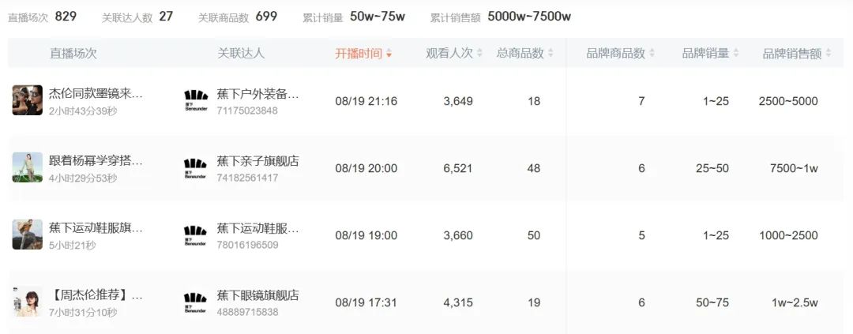853x334 pixels.
Task: Click brand sales volume 25~50
Action: tap(712, 169)
